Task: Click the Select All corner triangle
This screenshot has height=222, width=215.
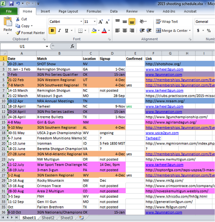Action: [x=4, y=53]
